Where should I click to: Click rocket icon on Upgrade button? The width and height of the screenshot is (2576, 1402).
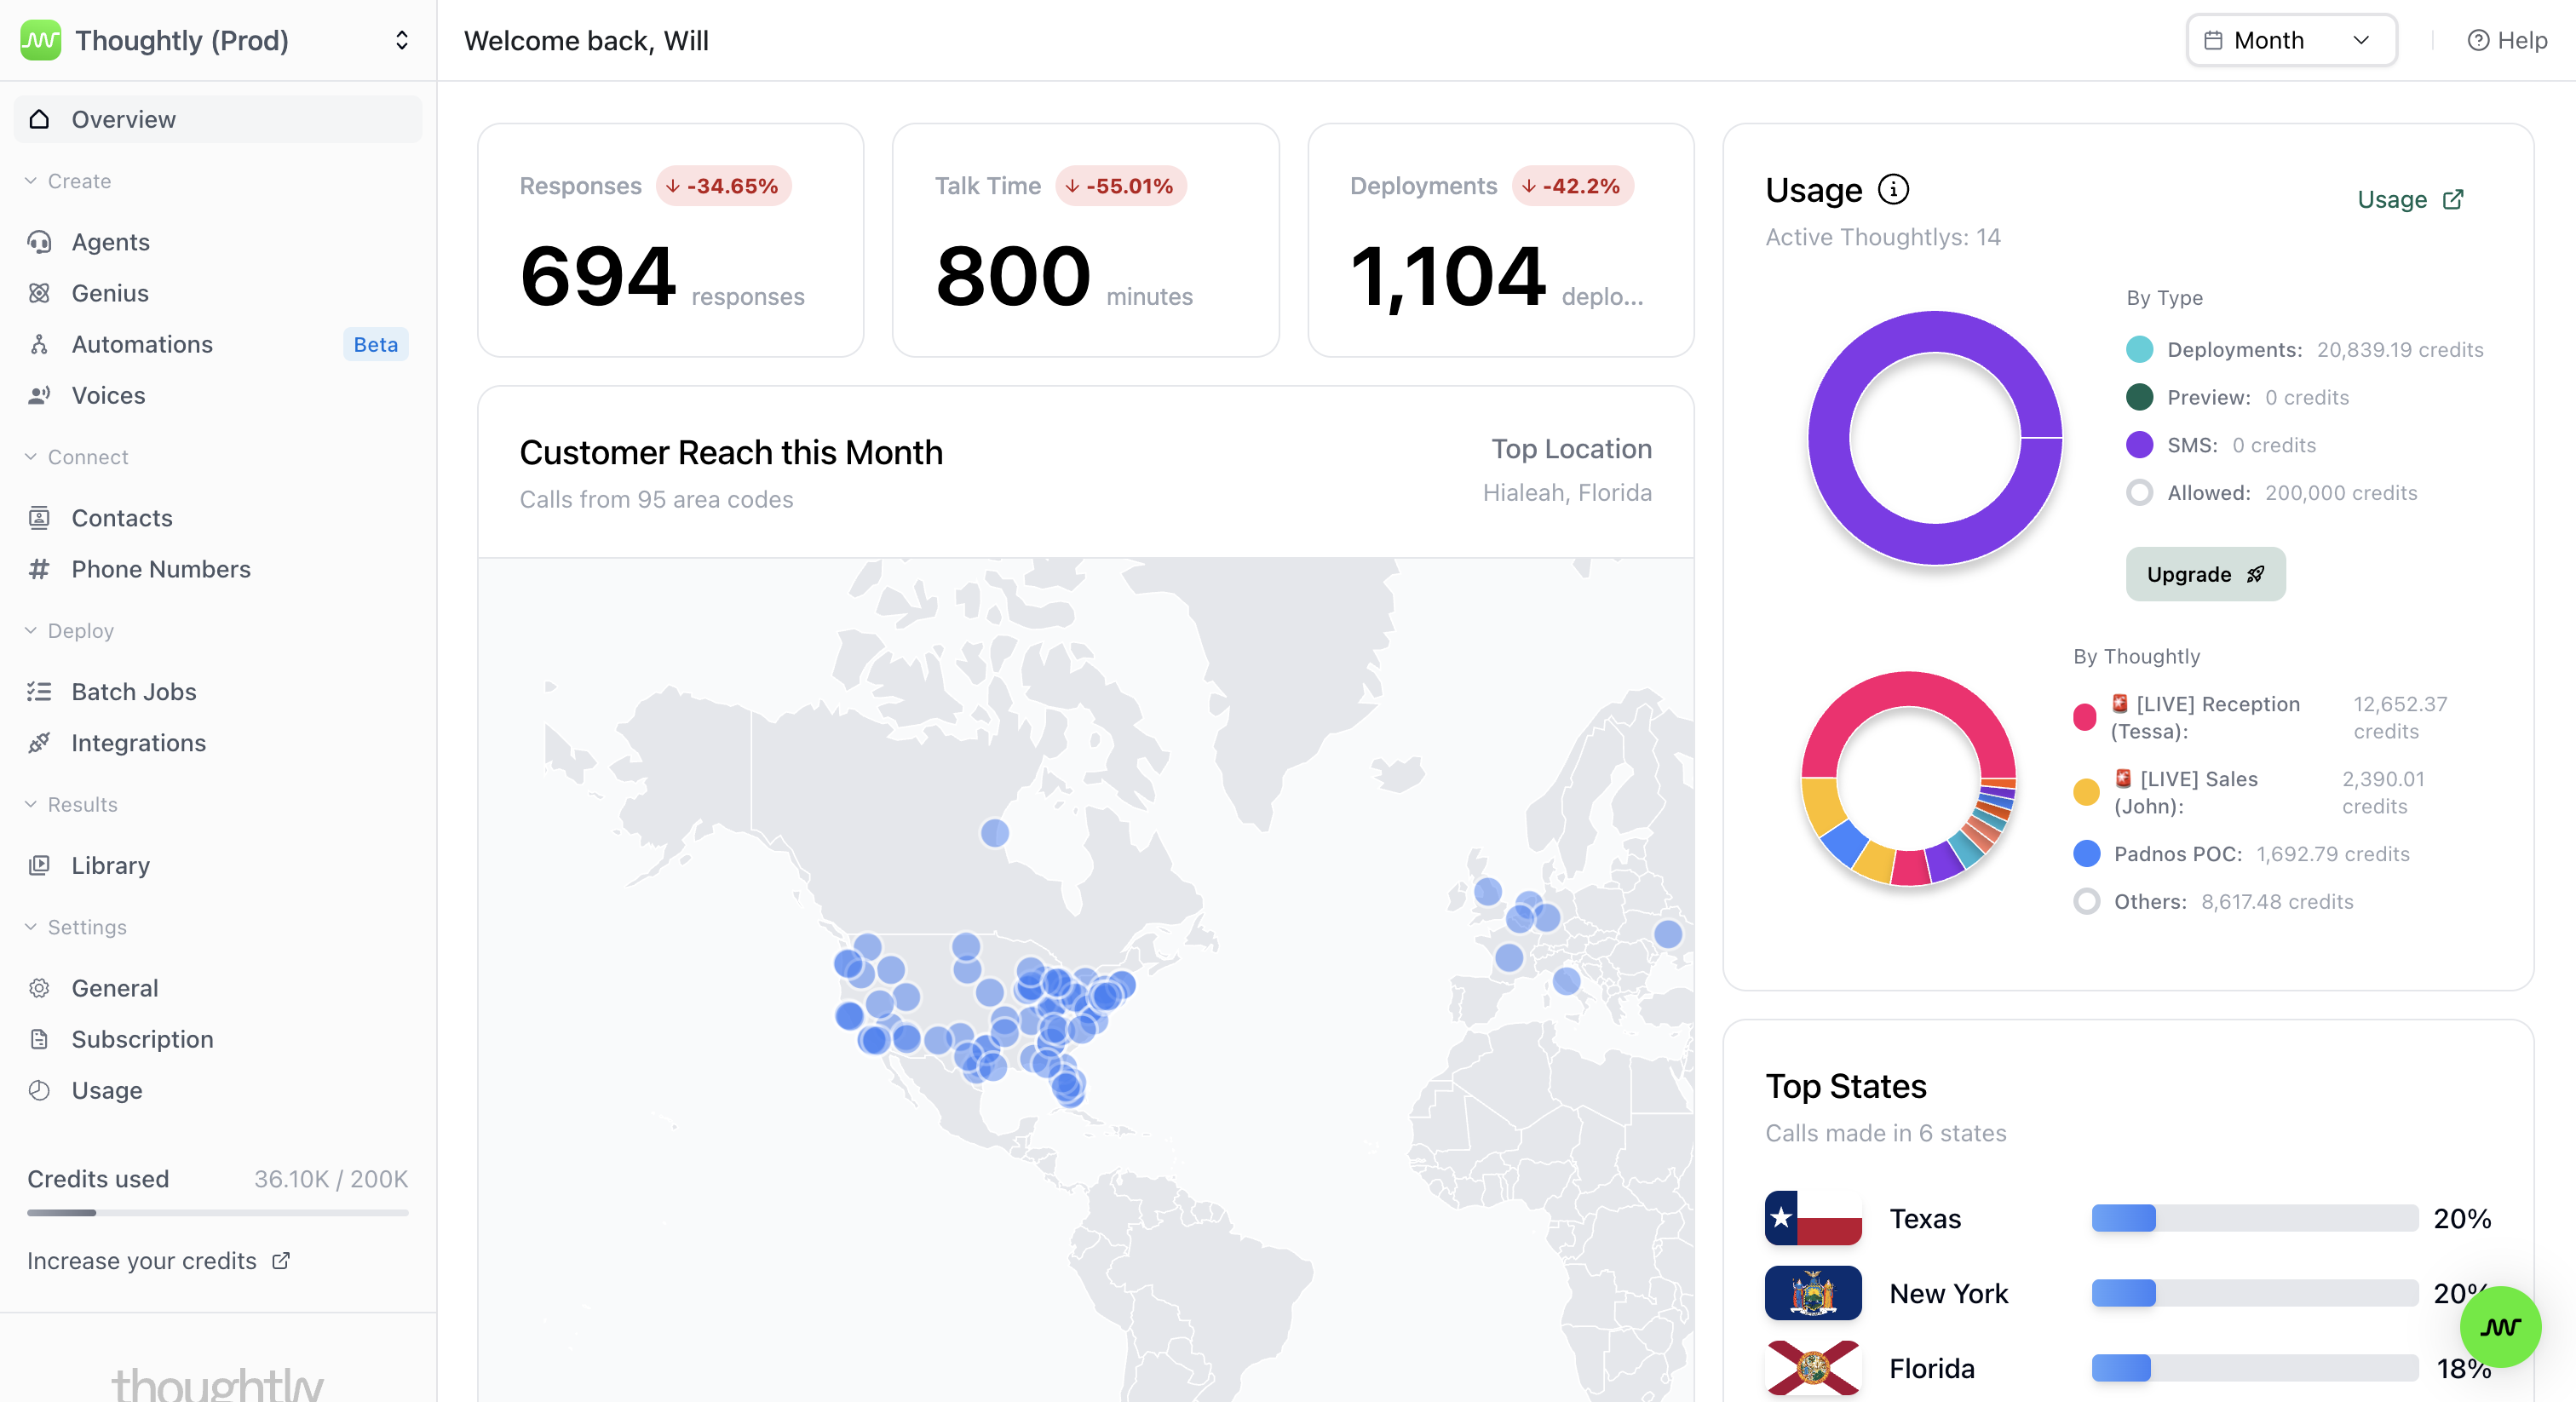coord(2255,574)
